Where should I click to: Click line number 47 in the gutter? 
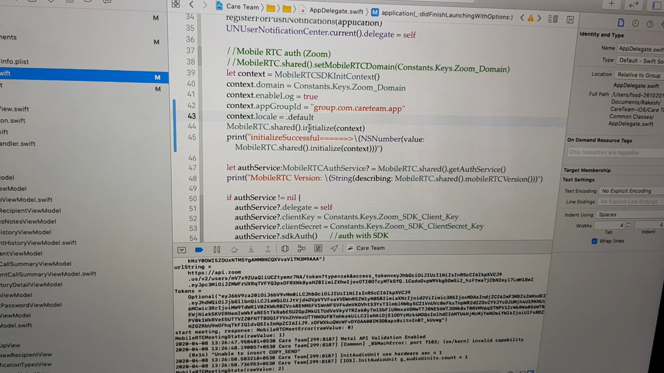(192, 168)
